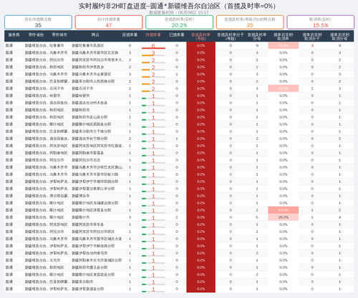Select the 新疆乌鲁木齐市会展新区 site cell
The image size is (358, 298).
[x=92, y=74]
